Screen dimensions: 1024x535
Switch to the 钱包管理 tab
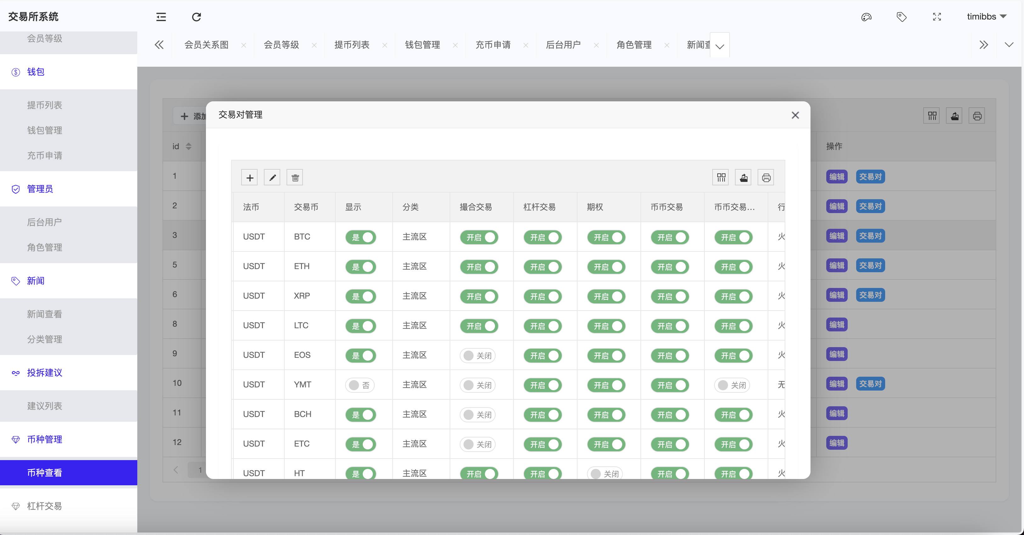422,44
